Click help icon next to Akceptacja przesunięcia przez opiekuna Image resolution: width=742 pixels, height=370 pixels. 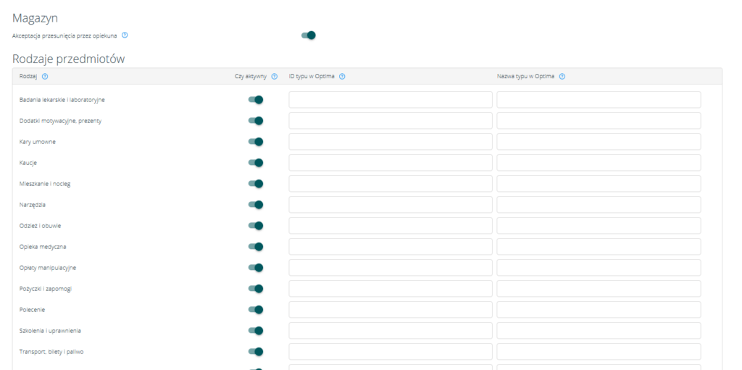[125, 35]
